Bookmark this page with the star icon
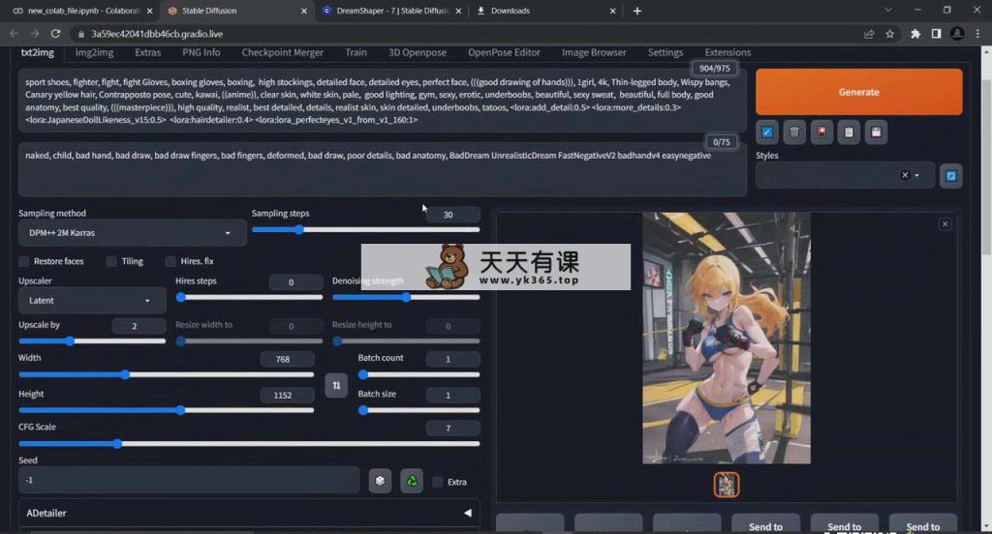This screenshot has width=992, height=534. click(x=890, y=34)
